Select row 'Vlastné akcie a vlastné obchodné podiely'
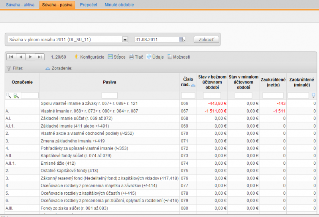The width and height of the screenshot is (319, 217). [161, 133]
